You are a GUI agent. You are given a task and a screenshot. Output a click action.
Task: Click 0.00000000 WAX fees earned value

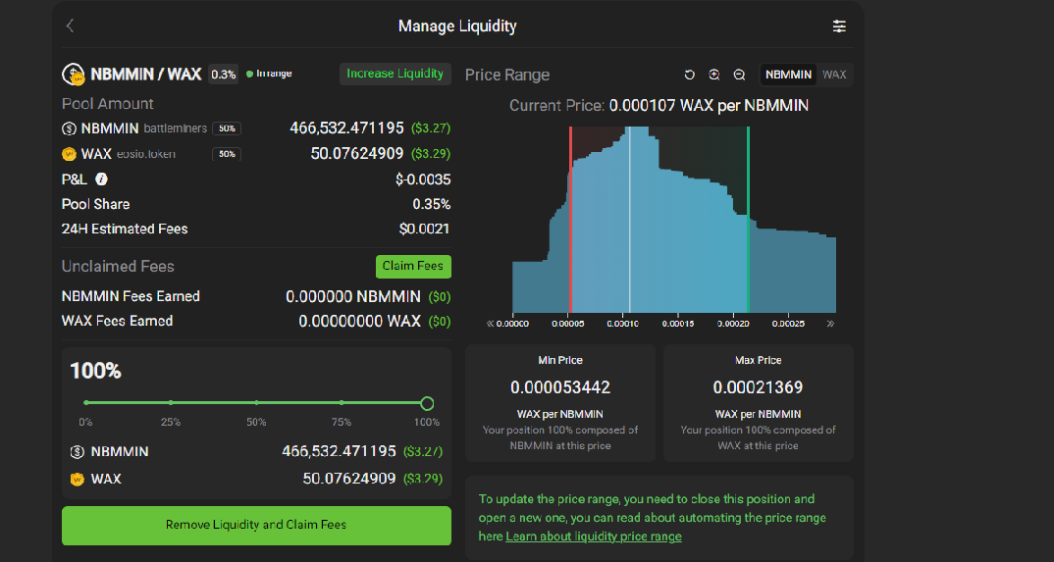tap(359, 321)
